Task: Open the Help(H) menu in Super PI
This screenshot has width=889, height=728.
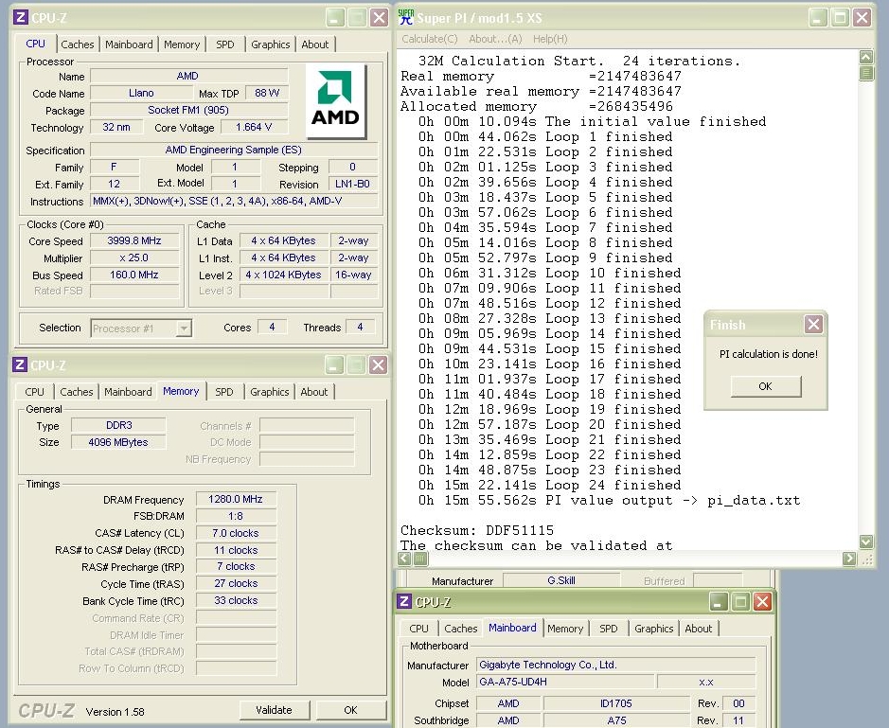Action: point(550,39)
